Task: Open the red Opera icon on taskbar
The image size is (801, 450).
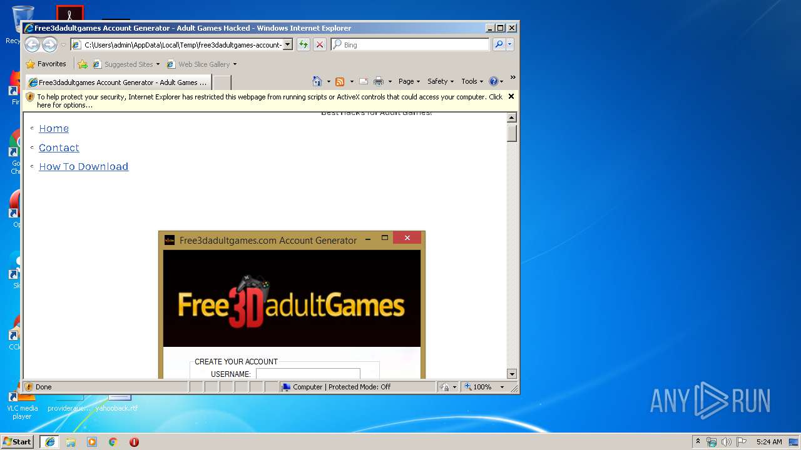Action: tap(134, 441)
